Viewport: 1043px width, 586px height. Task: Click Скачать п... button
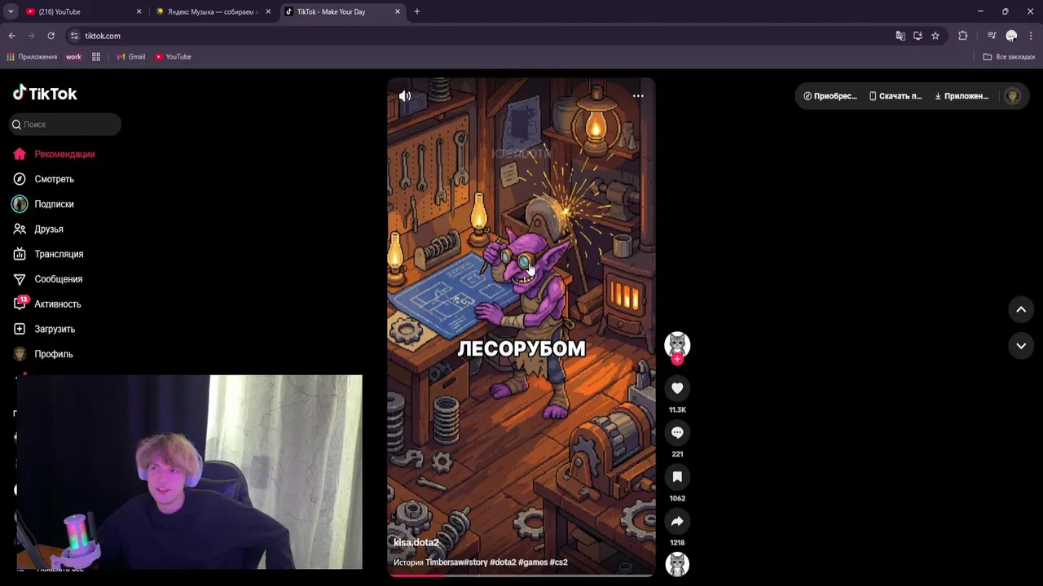(896, 96)
